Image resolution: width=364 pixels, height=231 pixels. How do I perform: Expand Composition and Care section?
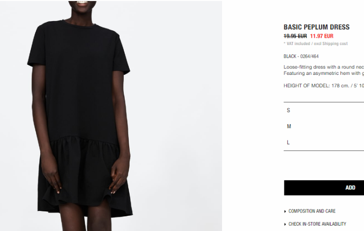click(x=312, y=211)
